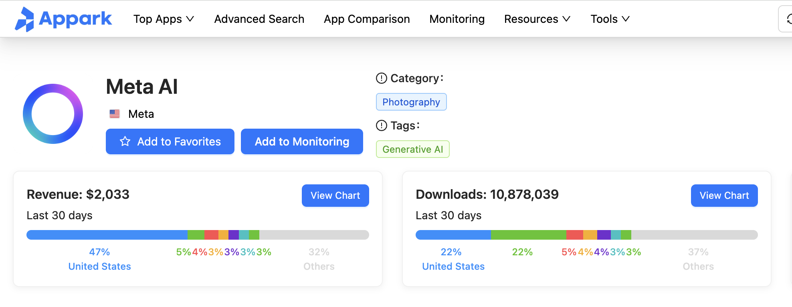Click the United States flag icon
792x307 pixels.
tap(115, 114)
